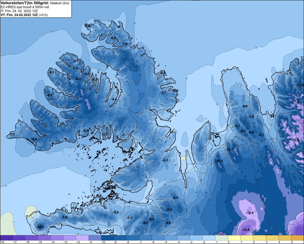Click the 'Veðurstofan/T2m 500grid:' title text
The height and width of the screenshot is (244, 304).
pyautogui.click(x=25, y=3)
